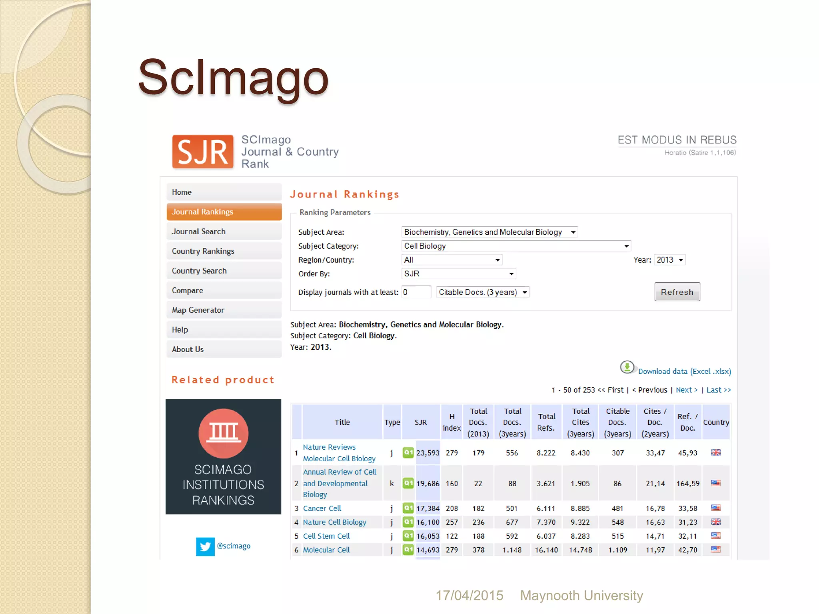This screenshot has width=819, height=614.
Task: Open the Year 2013 dropdown
Action: (x=670, y=260)
